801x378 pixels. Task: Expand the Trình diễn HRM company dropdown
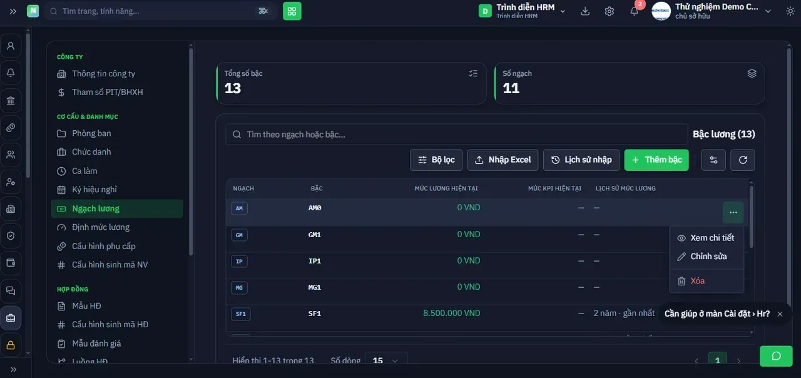tap(523, 11)
